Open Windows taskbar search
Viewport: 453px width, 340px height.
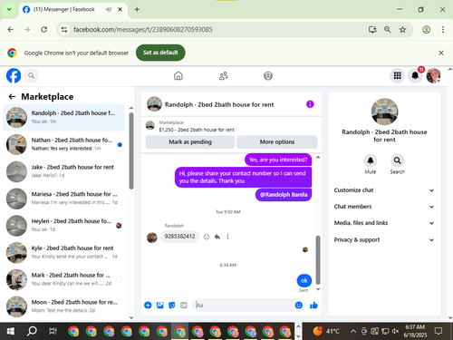[x=32, y=331]
